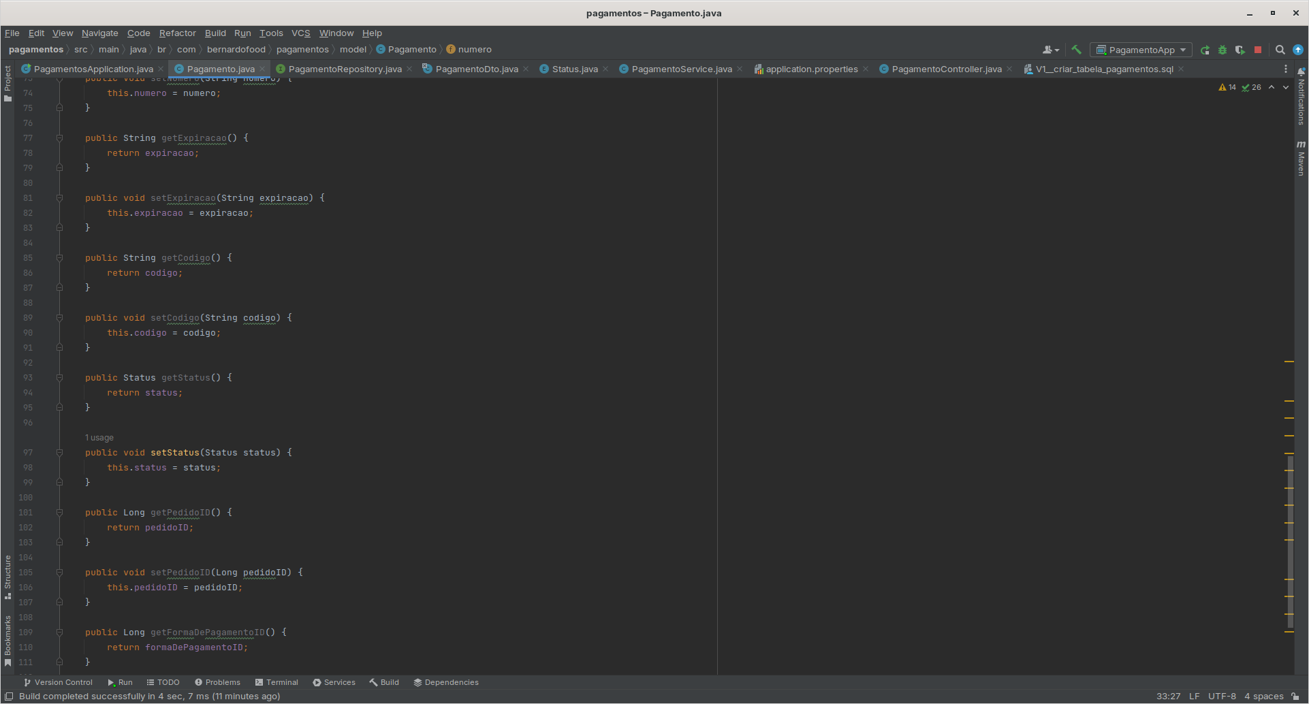This screenshot has width=1309, height=704.
Task: Open Search Everywhere magnifier icon
Action: 1280,50
